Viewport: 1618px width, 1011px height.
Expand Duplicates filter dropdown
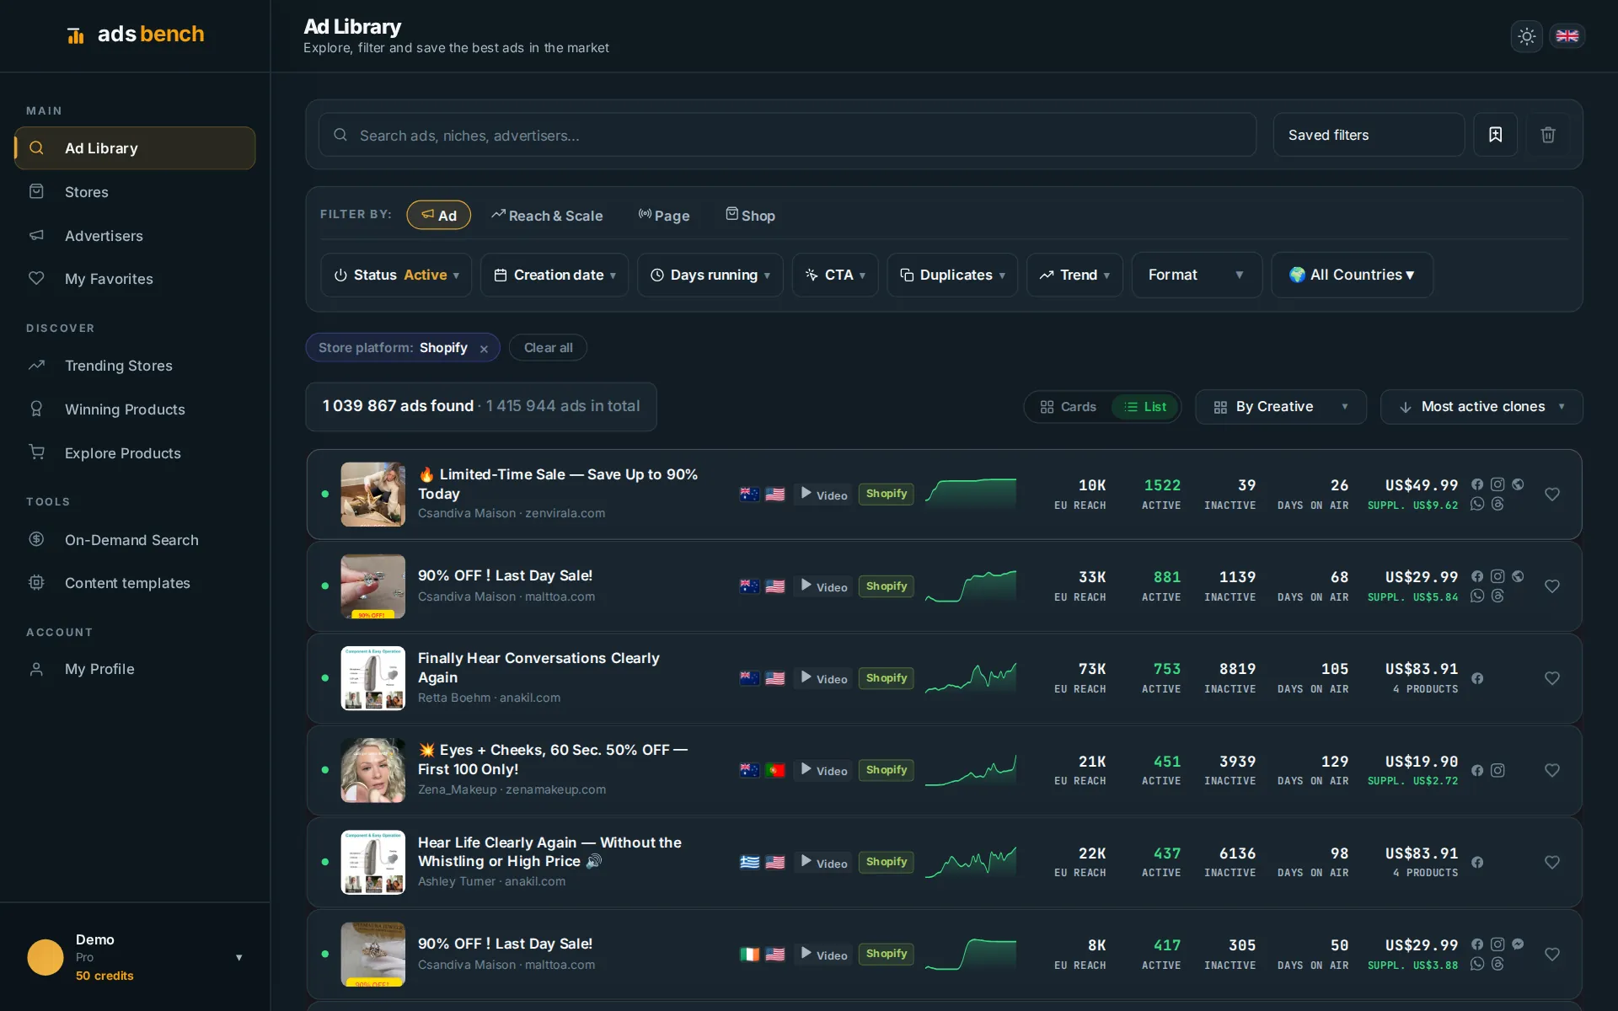pyautogui.click(x=952, y=275)
